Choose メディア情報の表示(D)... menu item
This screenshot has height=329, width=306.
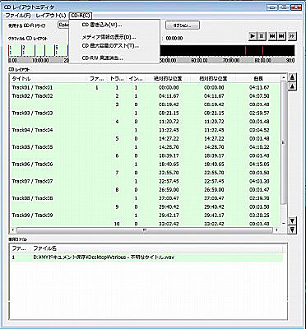109,37
